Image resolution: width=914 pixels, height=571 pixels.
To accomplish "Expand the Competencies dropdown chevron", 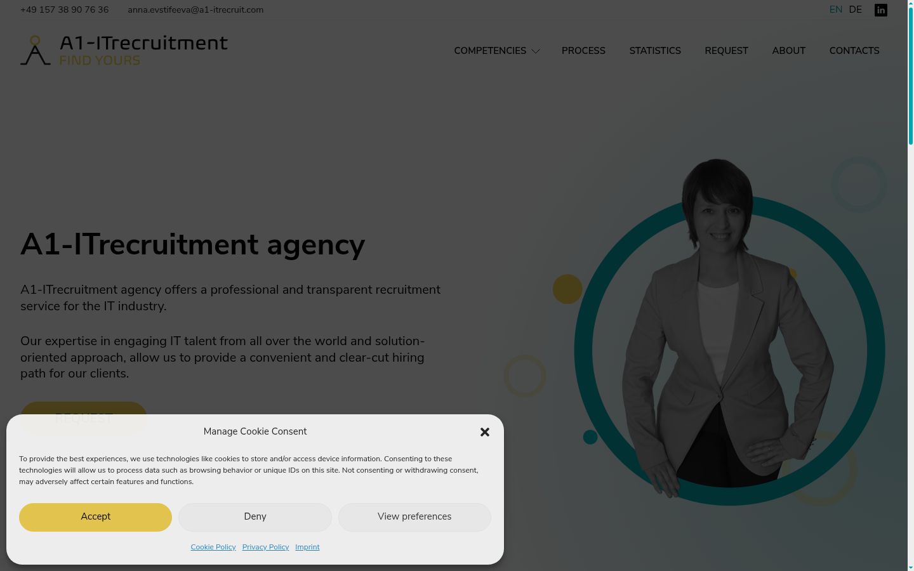I will [x=536, y=51].
